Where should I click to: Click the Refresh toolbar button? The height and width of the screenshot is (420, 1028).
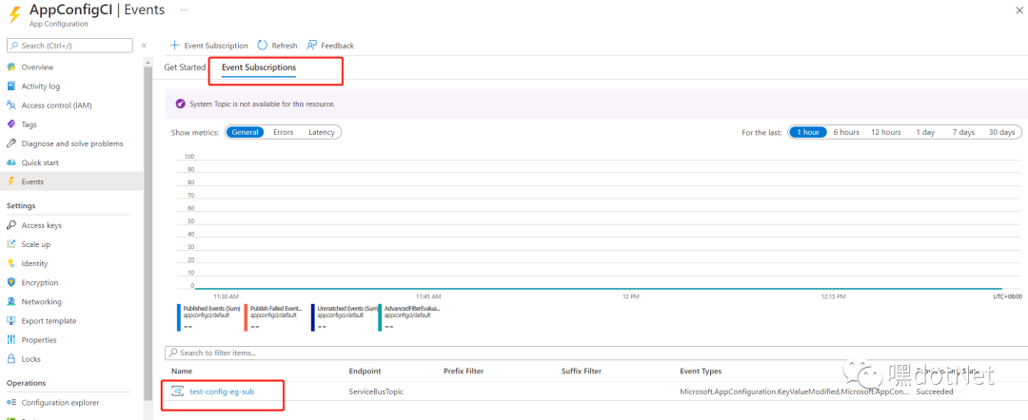pyautogui.click(x=277, y=46)
